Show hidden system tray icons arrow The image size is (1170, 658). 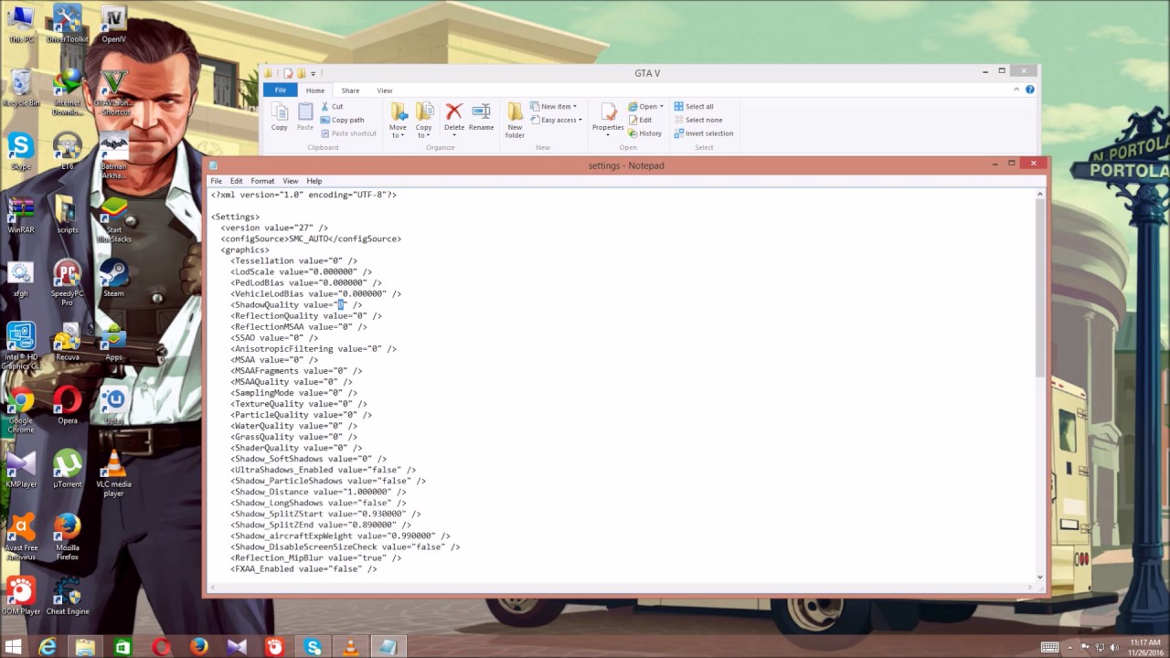point(1069,647)
